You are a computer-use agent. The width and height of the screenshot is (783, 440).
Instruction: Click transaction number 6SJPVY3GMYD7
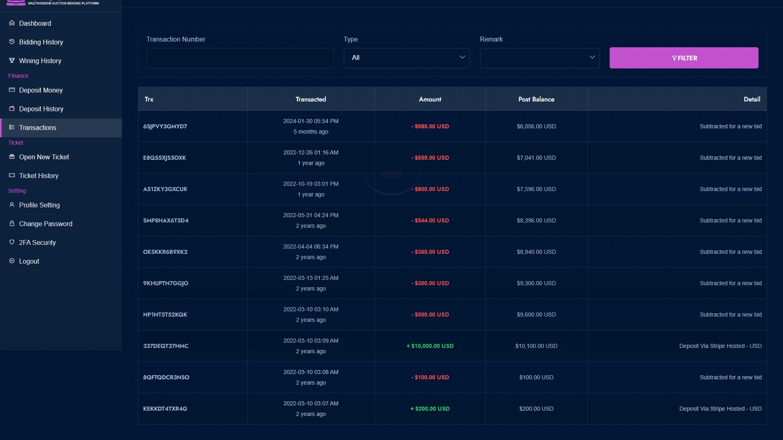165,126
